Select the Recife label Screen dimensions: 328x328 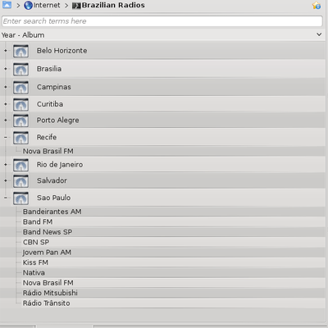[x=47, y=137]
